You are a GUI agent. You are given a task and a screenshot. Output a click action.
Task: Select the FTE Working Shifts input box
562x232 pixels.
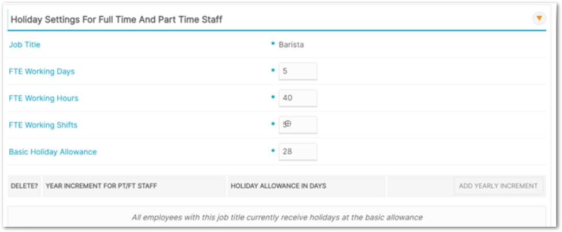[298, 125]
